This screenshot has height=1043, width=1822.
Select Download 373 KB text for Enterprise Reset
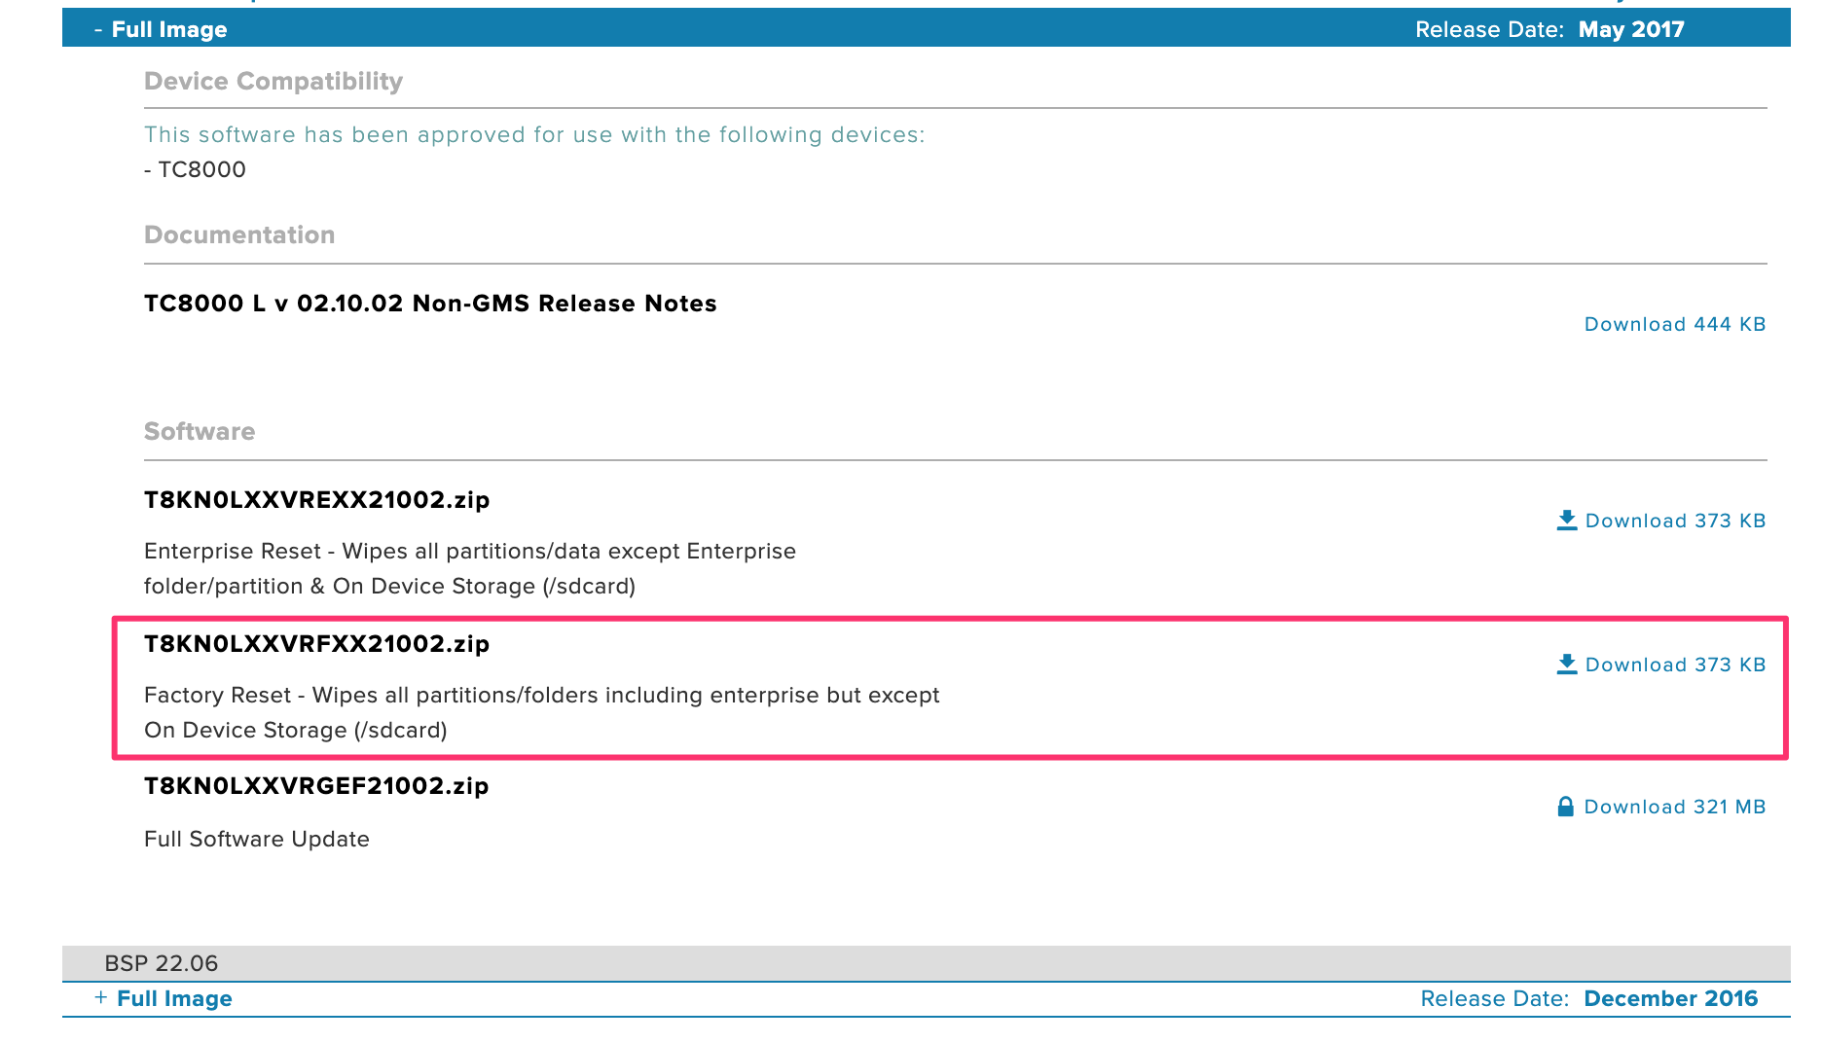click(x=1675, y=521)
